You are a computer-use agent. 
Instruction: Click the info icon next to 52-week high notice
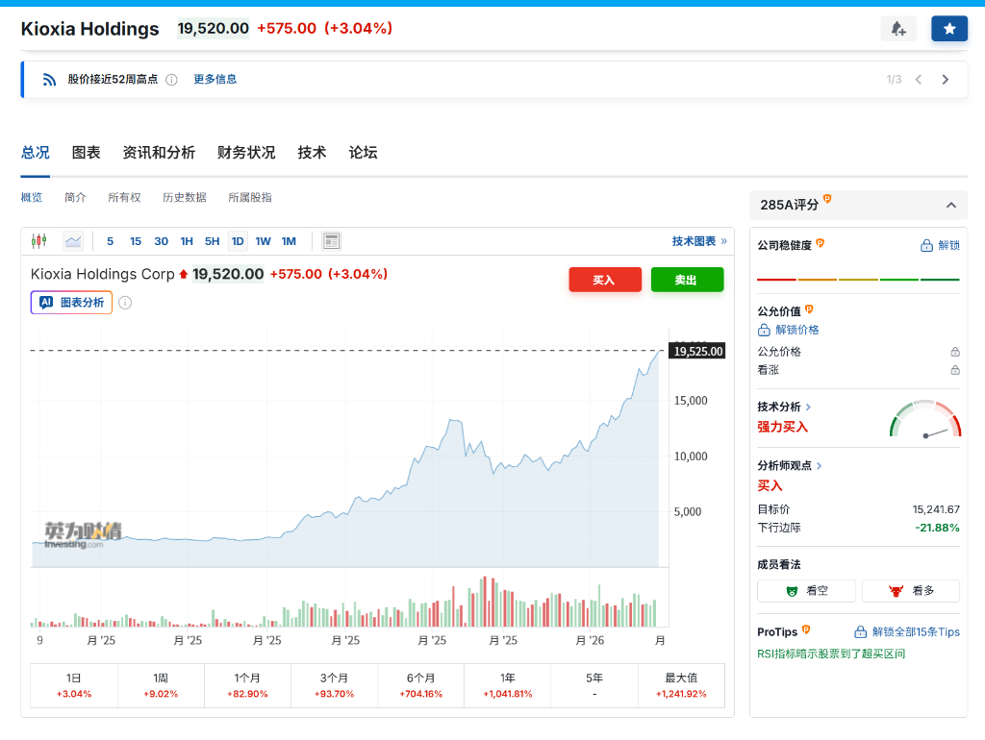click(171, 80)
